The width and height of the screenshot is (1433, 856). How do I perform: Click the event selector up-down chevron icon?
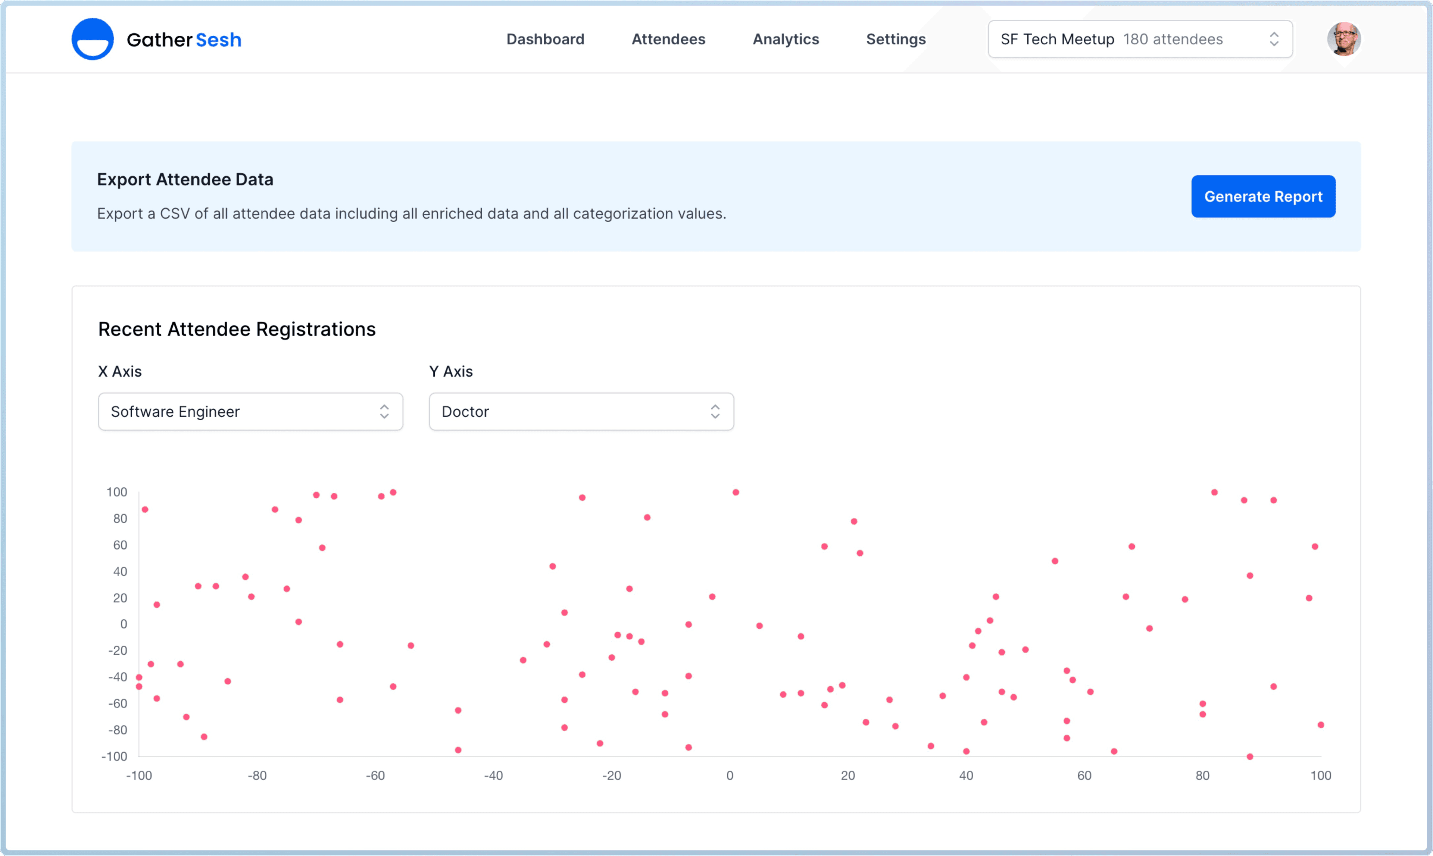1274,39
